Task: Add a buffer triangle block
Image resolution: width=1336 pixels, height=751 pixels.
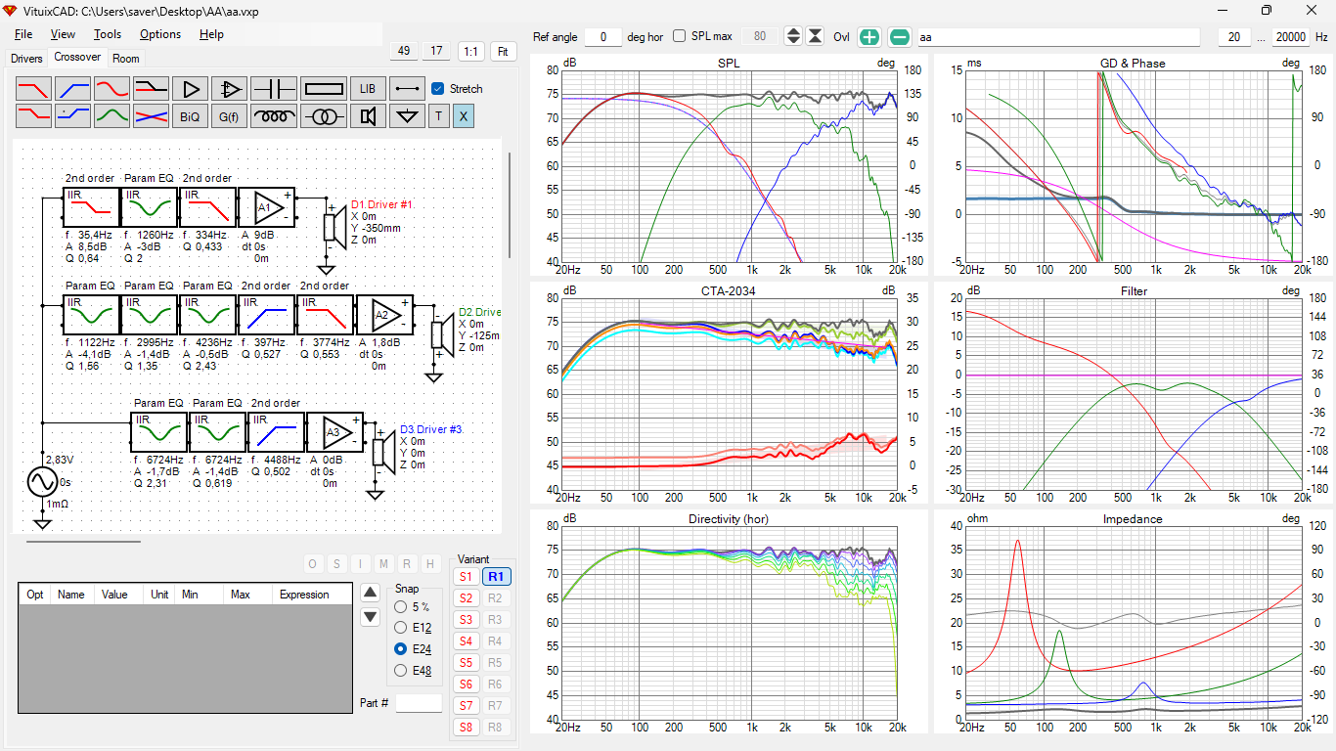Action: tap(191, 89)
